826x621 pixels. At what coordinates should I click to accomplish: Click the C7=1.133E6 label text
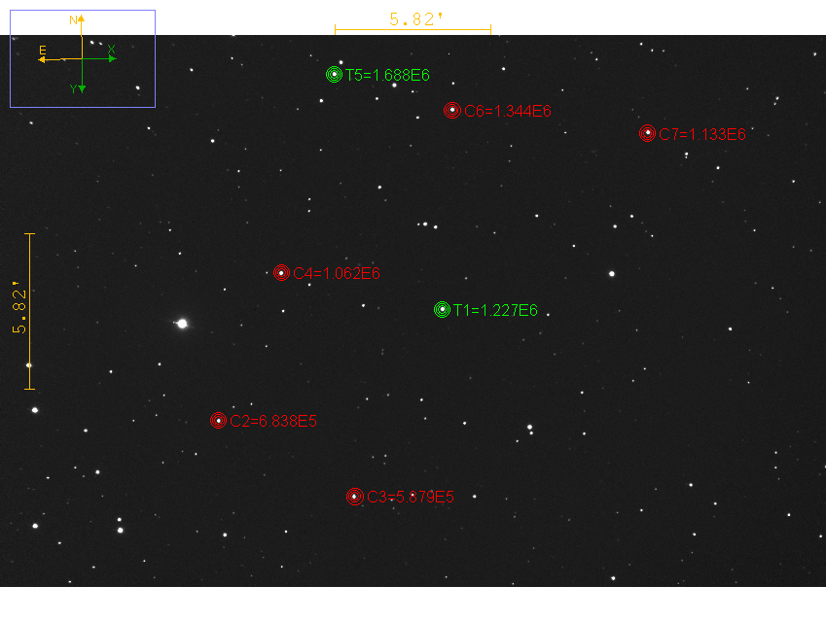pos(701,134)
